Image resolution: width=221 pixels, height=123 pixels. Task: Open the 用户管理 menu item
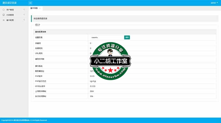pyautogui.click(x=10, y=10)
